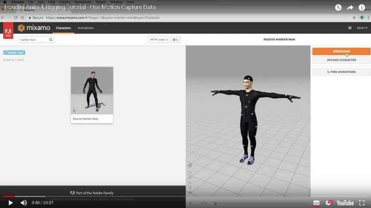Open the Chrome three-dot menu
371x208 pixels.
click(368, 18)
